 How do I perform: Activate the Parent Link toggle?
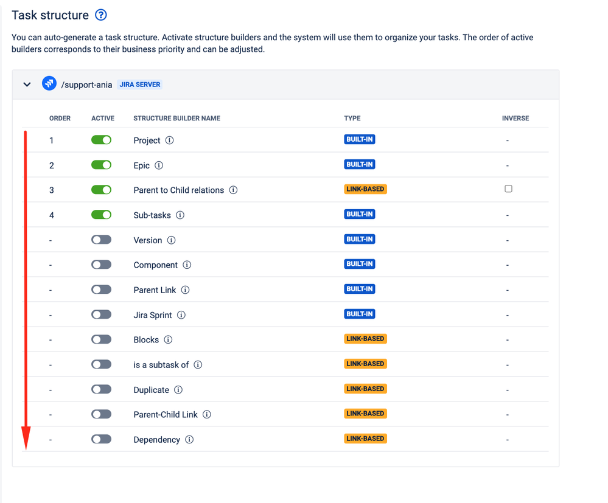101,290
